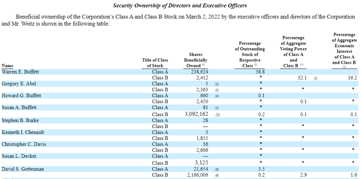Image resolution: width=361 pixels, height=179 pixels.
Task: Select the David S. Gottesman name cell
Action: click(x=23, y=169)
